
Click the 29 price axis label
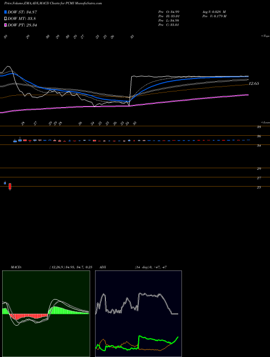tap(259, 169)
